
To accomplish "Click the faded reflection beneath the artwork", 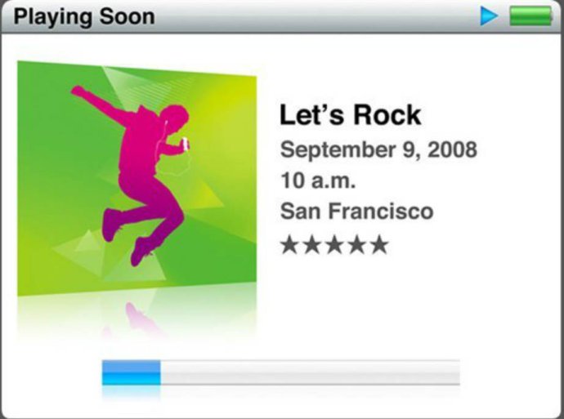I will (137, 318).
